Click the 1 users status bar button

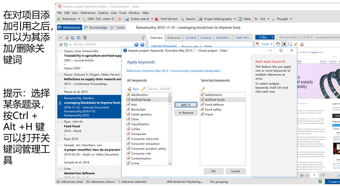333,181
